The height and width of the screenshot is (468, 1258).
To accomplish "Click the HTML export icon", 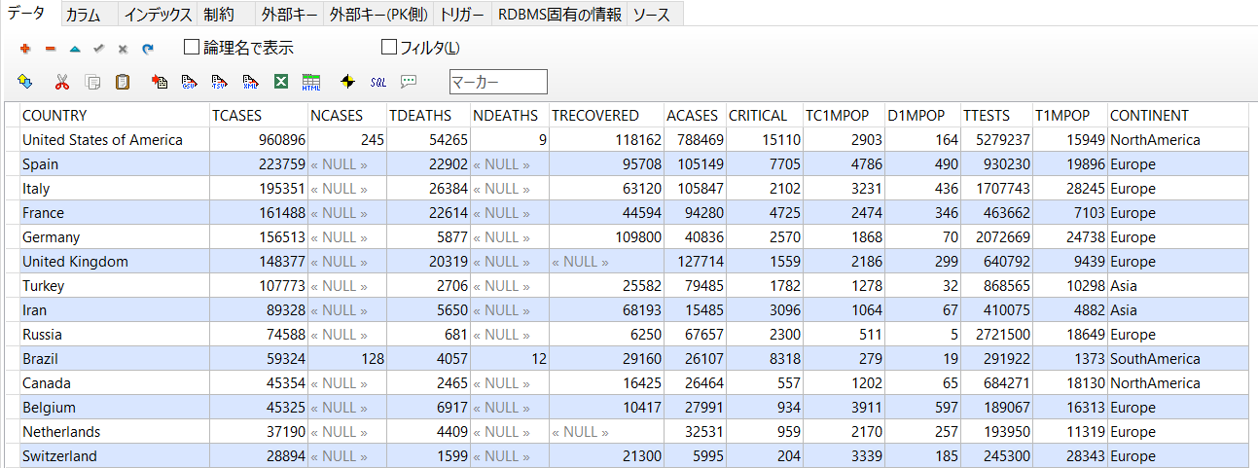I will click(x=311, y=82).
